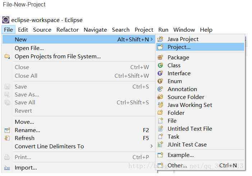Screen dimensions: 252x176
Task: Choose Source Folder in New submenu
Action: [x=200, y=97]
